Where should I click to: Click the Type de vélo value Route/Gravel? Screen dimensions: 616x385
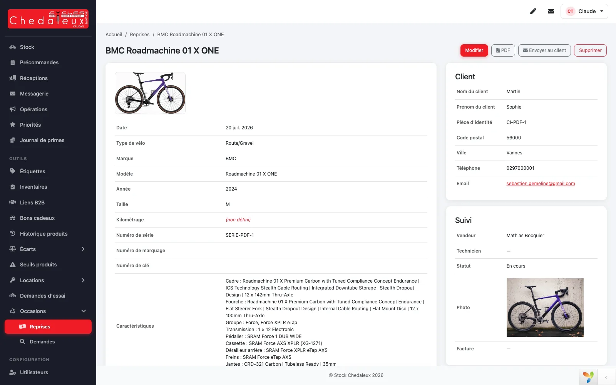(240, 143)
